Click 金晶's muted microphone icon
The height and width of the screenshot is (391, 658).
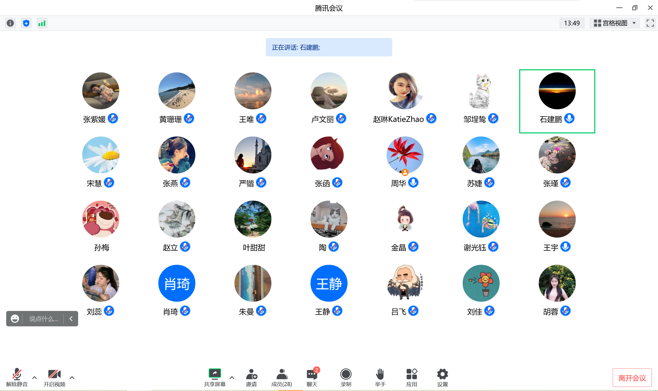pyautogui.click(x=413, y=247)
